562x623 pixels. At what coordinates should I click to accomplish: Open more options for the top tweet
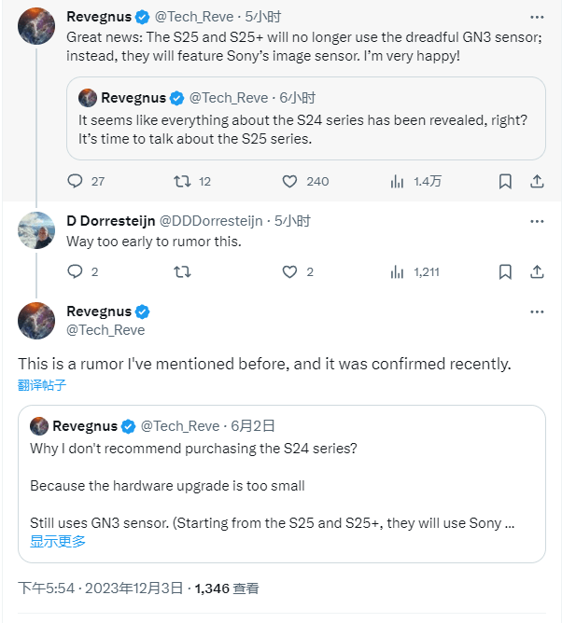pyautogui.click(x=537, y=17)
